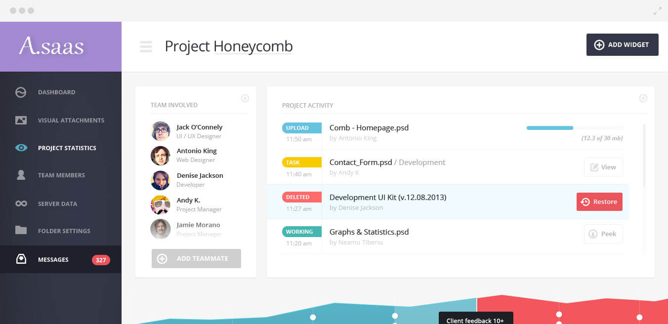Open the Messages inbox icon
The image size is (668, 324).
point(21,259)
